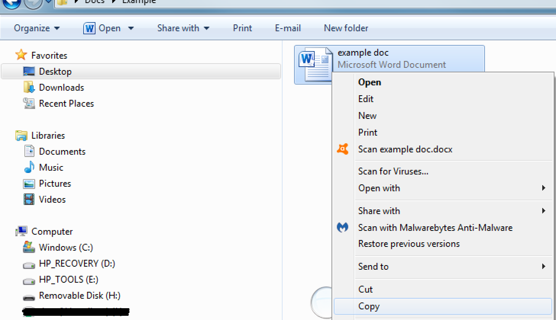This screenshot has height=320, width=556.
Task: Click the Windows (C:) drive icon
Action: pos(29,247)
